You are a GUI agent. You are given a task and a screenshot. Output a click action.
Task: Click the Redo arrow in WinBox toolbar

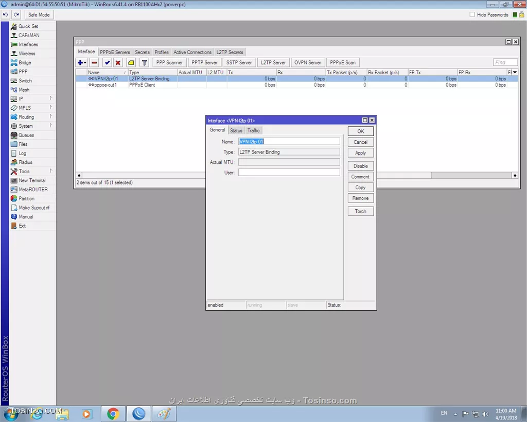coord(16,15)
